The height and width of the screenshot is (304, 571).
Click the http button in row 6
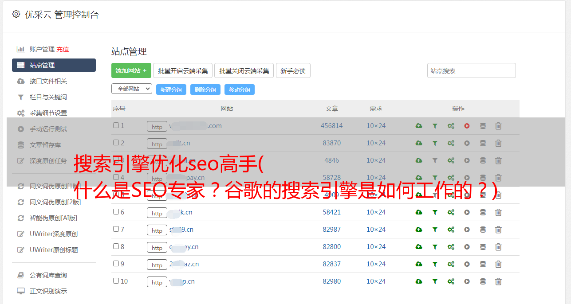(x=157, y=213)
